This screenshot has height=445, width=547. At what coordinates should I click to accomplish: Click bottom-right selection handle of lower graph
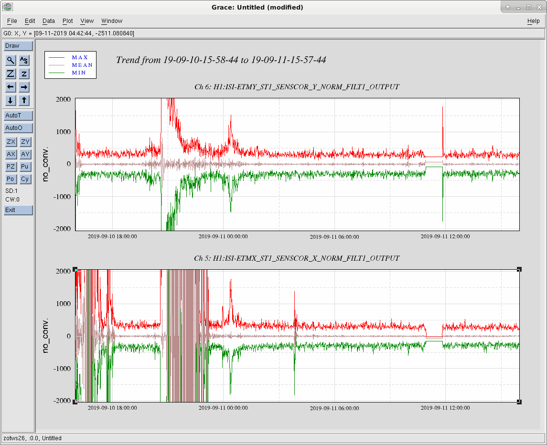click(519, 402)
